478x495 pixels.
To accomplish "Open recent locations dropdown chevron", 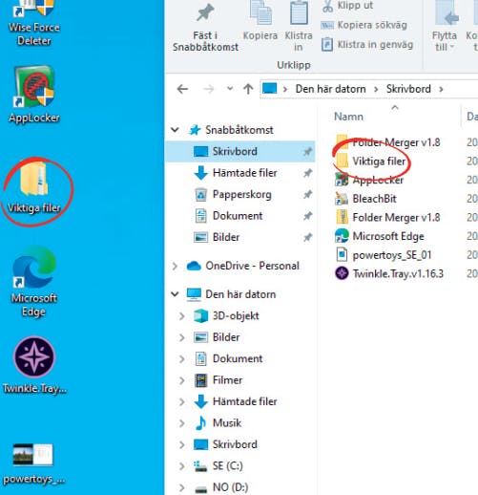I will pos(230,89).
